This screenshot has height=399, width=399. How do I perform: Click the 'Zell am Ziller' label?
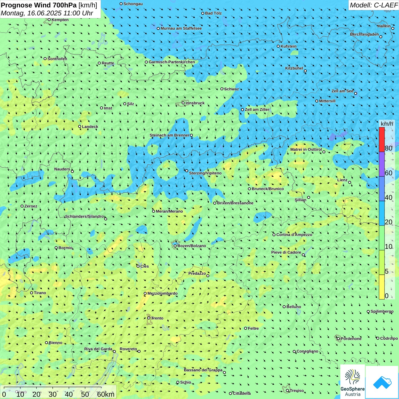(257, 109)
